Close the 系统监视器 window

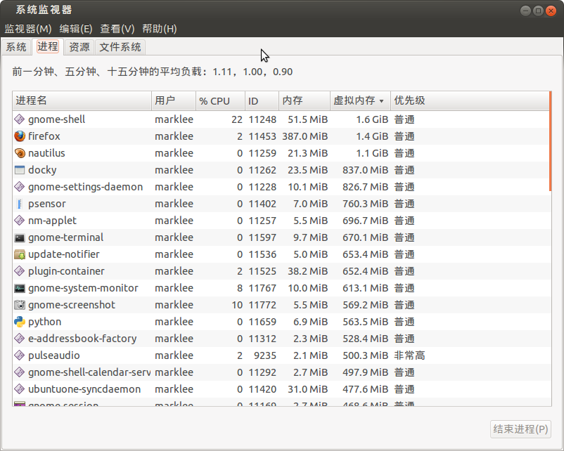[x=551, y=11]
